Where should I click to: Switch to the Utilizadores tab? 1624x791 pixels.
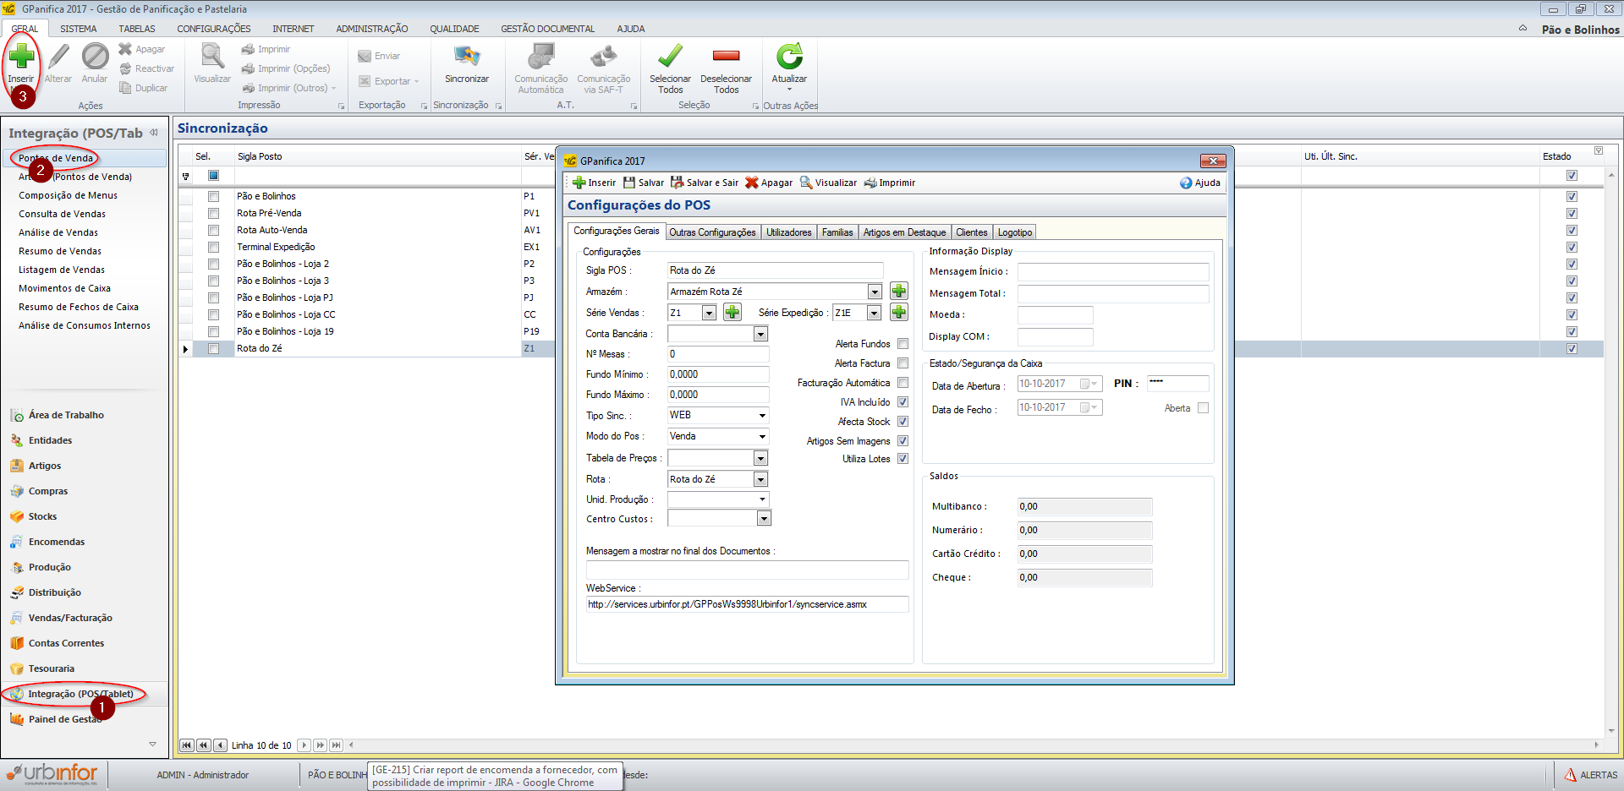tap(788, 232)
